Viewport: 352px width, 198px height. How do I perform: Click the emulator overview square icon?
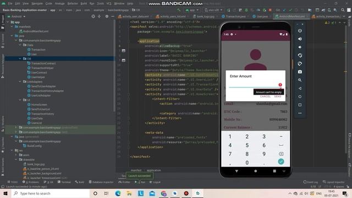tap(300, 105)
